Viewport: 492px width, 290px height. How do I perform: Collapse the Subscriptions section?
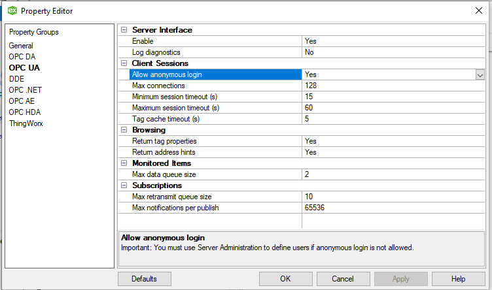click(x=124, y=185)
